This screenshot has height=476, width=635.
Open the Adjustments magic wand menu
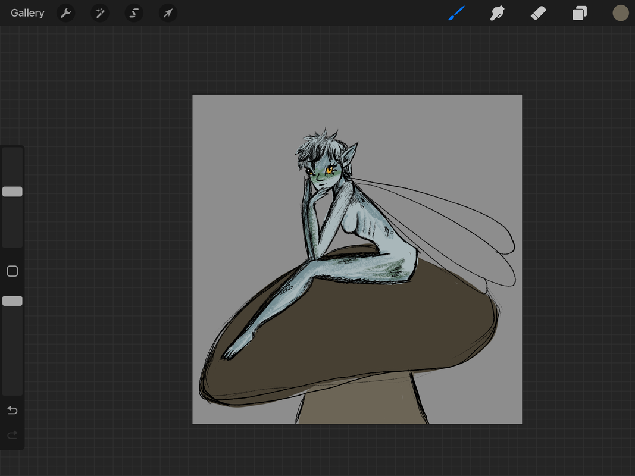[x=99, y=13]
